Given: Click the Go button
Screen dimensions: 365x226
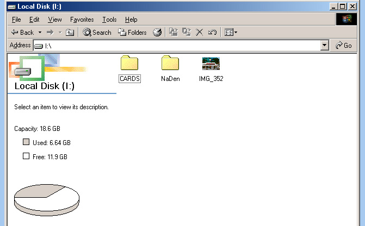Looking at the screenshot, I should click(x=344, y=45).
